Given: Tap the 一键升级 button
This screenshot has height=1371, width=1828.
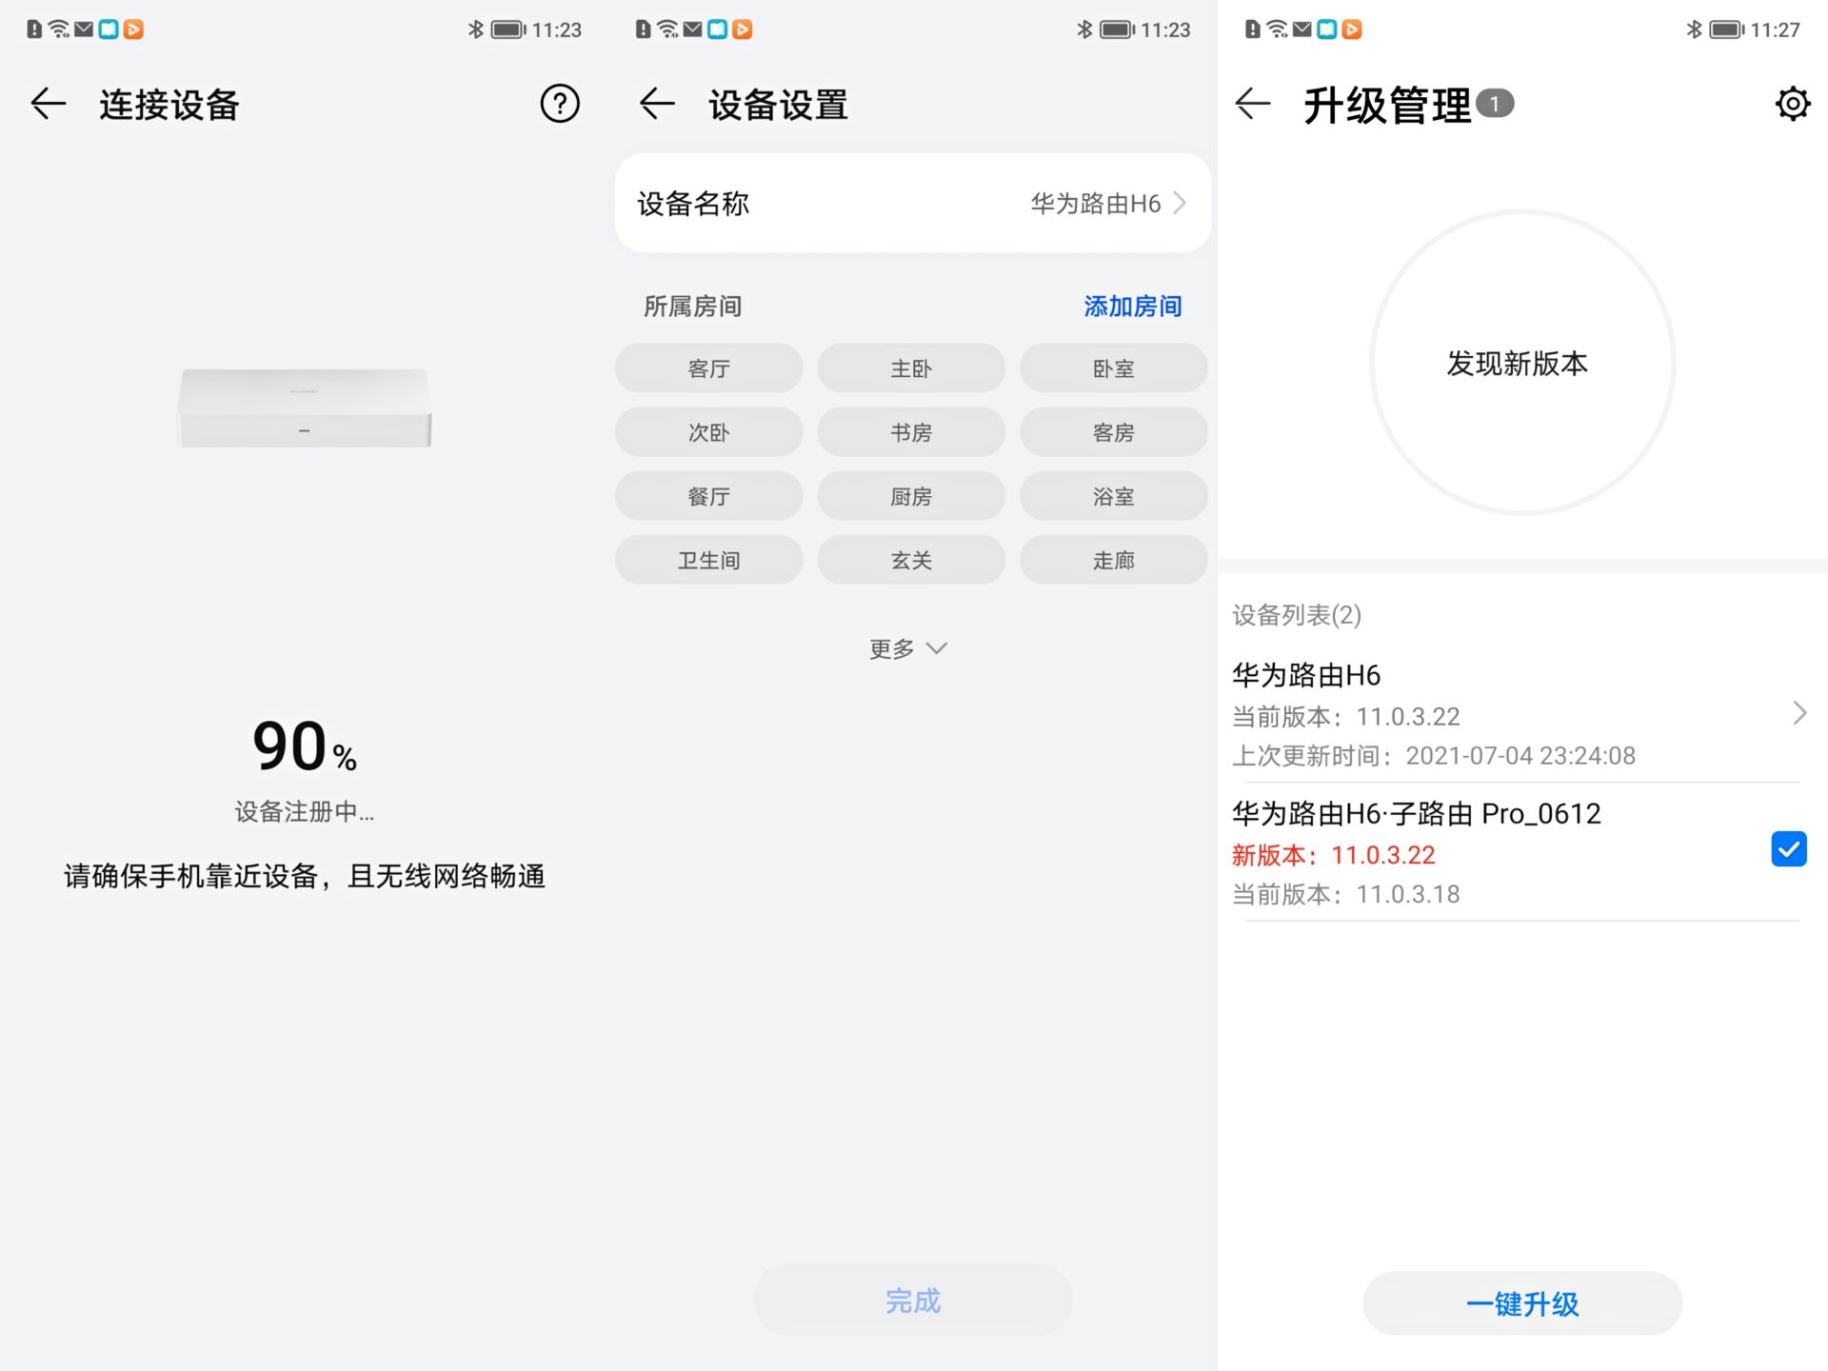Looking at the screenshot, I should pyautogui.click(x=1522, y=1303).
